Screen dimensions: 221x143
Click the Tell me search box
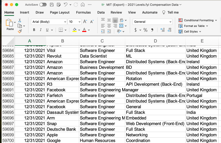pos(171,12)
